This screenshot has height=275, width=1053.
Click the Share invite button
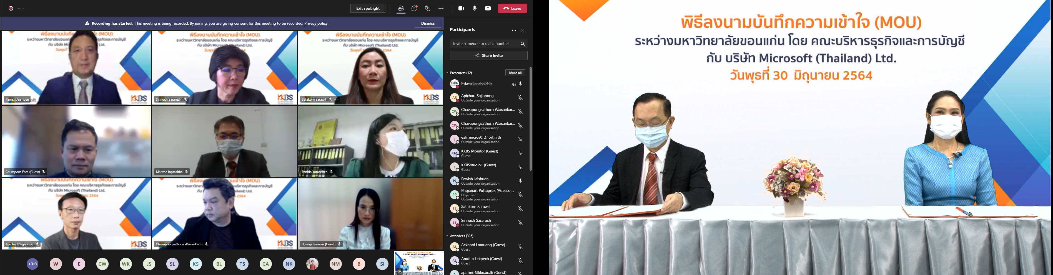tap(488, 55)
